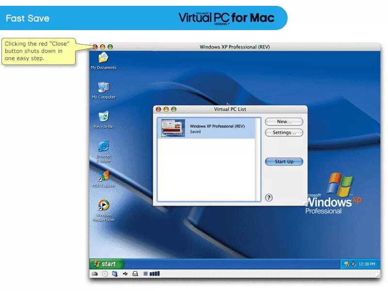Select Windows XP Professional (REV) list entry
This screenshot has height=291, width=388.
[207, 128]
